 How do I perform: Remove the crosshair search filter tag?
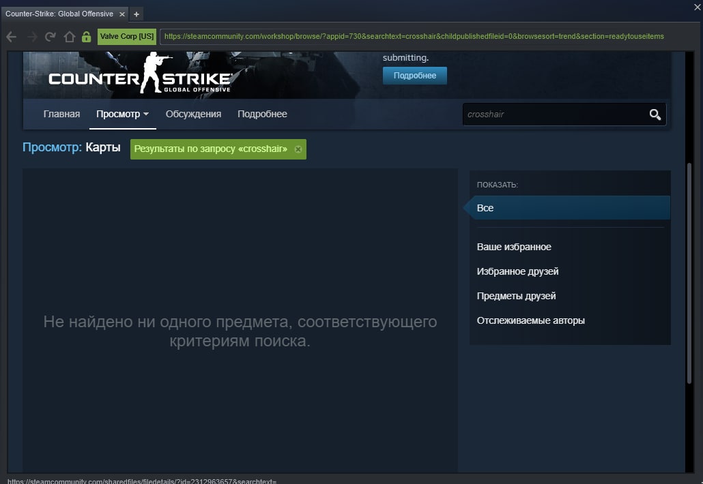[x=298, y=149]
